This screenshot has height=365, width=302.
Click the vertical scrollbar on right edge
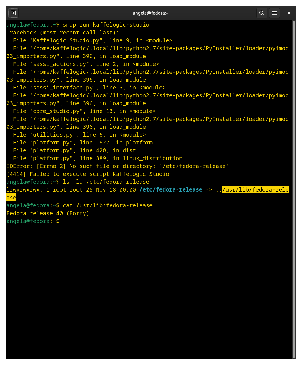pyautogui.click(x=294, y=181)
